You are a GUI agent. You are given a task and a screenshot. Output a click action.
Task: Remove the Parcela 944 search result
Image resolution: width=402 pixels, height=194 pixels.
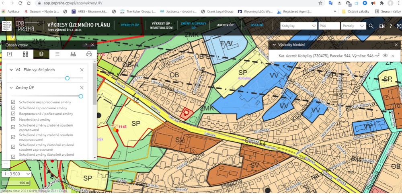392,56
